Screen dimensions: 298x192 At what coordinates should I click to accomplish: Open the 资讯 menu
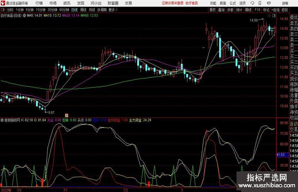[67, 3]
